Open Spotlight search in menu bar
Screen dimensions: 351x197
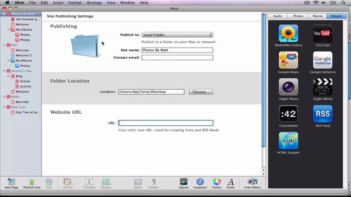click(343, 3)
